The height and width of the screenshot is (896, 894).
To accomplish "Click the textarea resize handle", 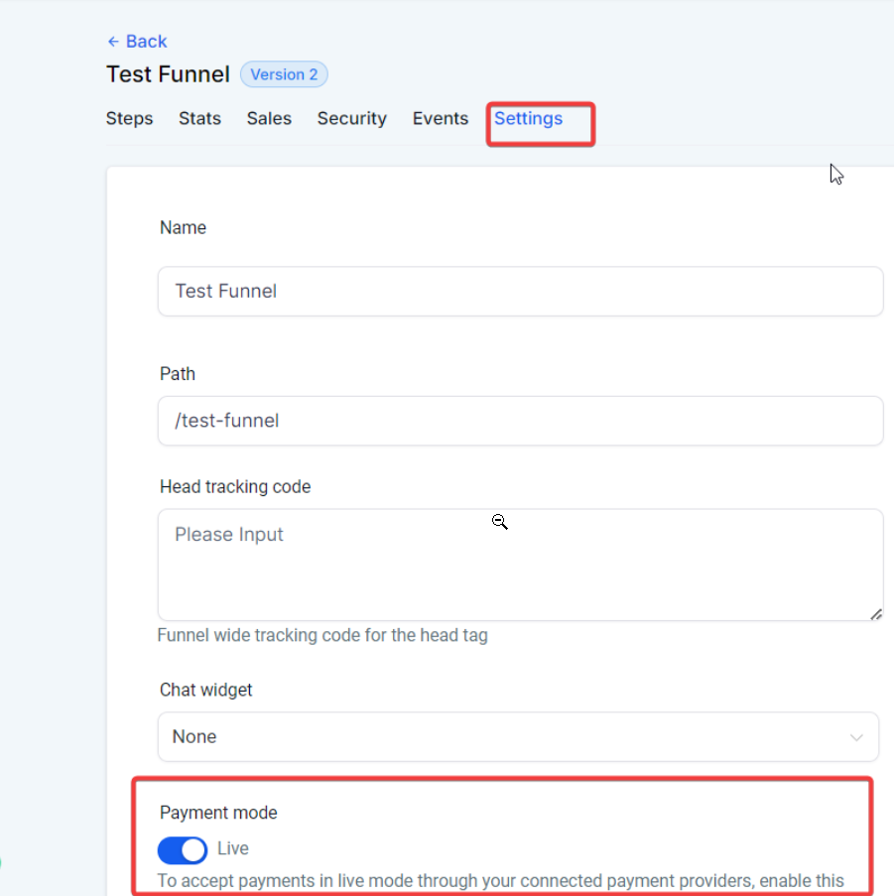I will coord(876,615).
